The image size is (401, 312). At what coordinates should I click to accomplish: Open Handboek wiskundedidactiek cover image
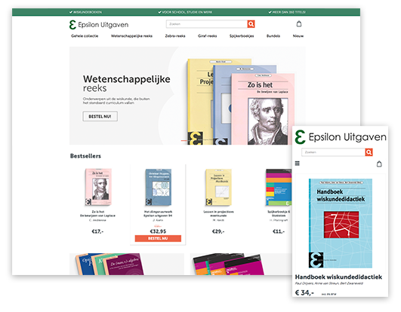tap(341, 223)
